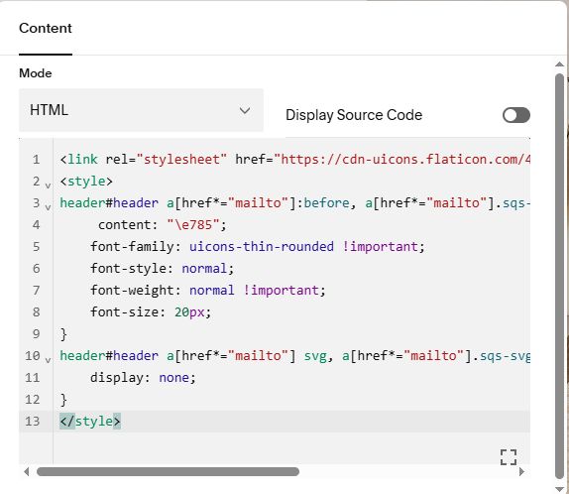Click the display none declaration on line 11
Viewport: 569px width, 494px height.
pyautogui.click(x=143, y=378)
